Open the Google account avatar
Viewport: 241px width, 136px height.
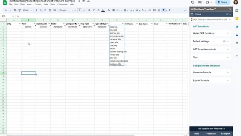(x=236, y=2)
